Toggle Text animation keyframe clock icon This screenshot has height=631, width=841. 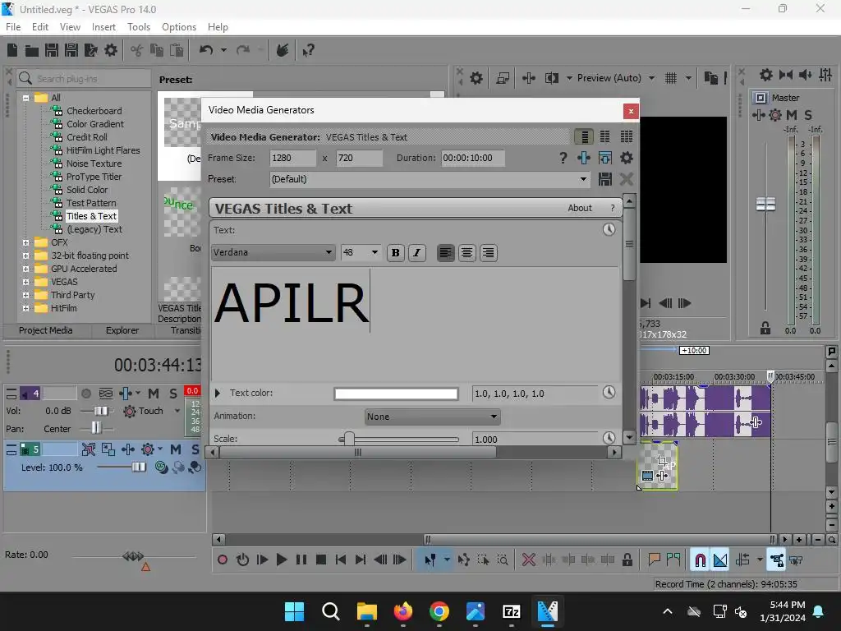[609, 230]
